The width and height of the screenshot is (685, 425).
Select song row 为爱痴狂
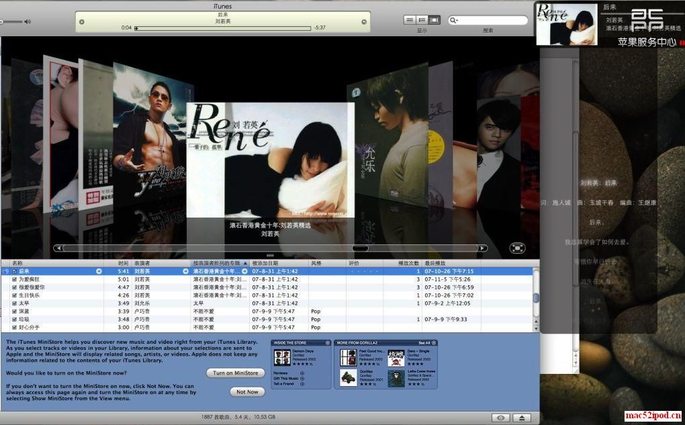point(267,279)
